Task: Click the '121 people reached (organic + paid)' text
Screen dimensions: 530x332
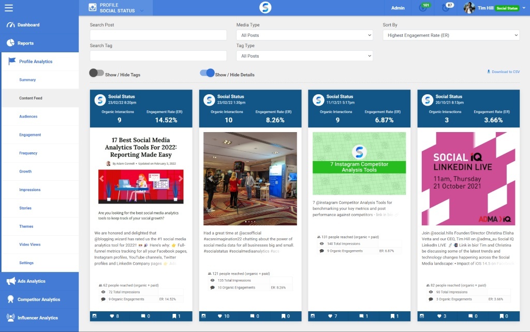Action: click(x=241, y=273)
